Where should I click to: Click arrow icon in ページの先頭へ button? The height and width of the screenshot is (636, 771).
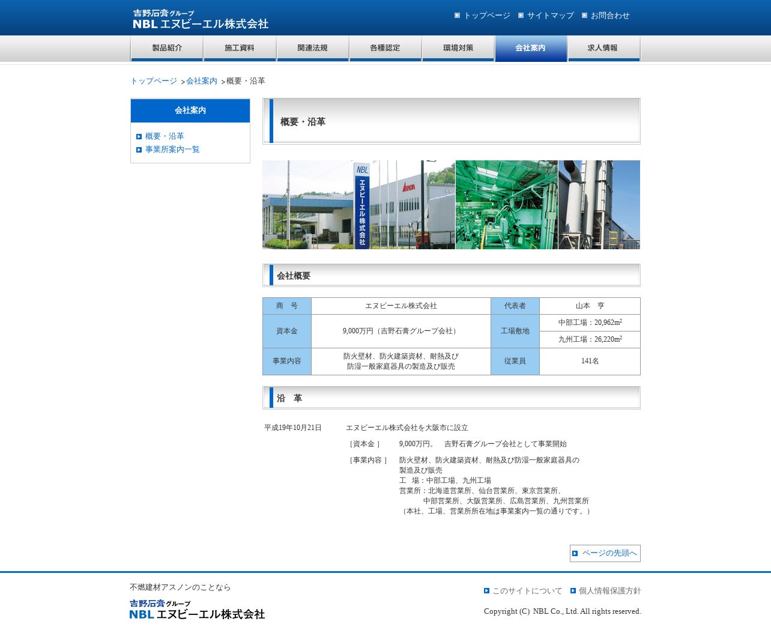tap(575, 554)
